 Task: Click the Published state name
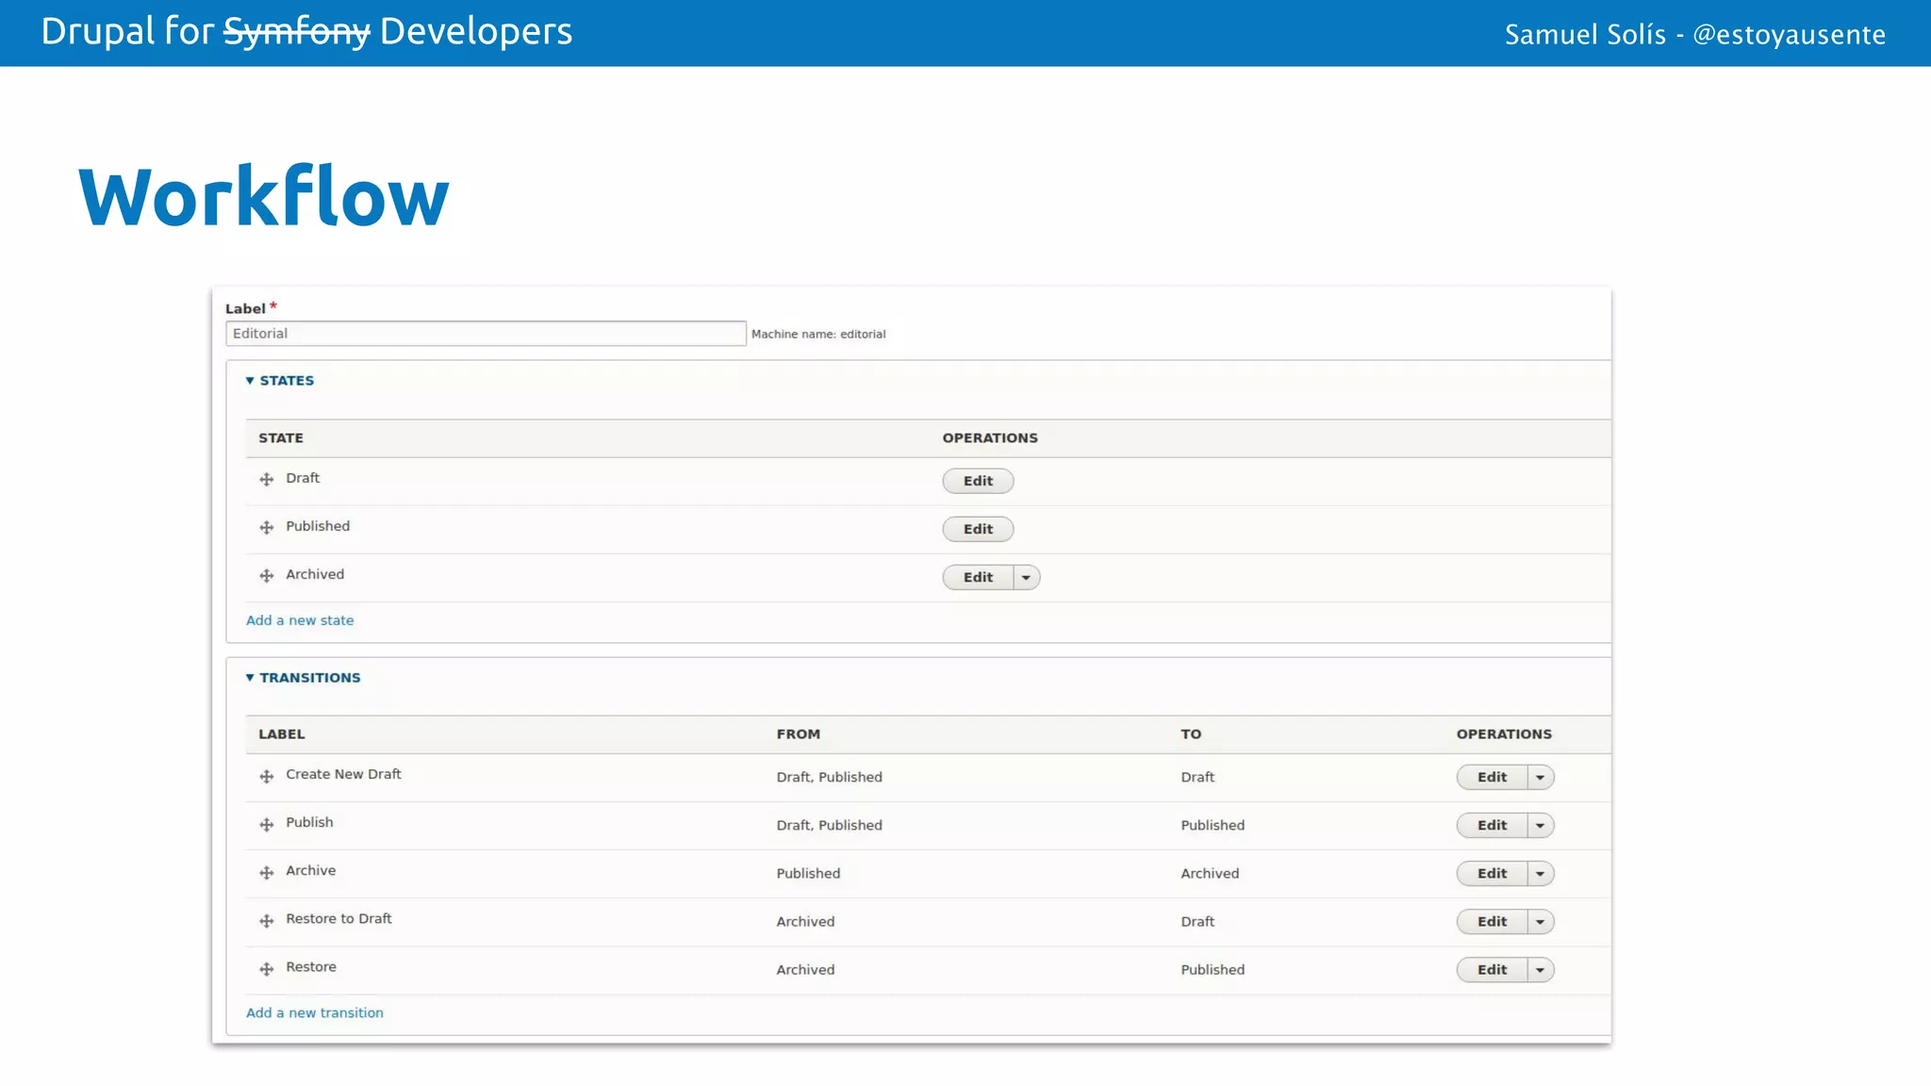coord(318,526)
